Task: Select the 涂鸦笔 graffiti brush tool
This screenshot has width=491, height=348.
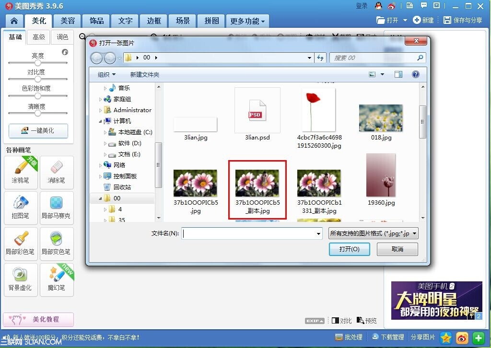Action: [x=21, y=173]
